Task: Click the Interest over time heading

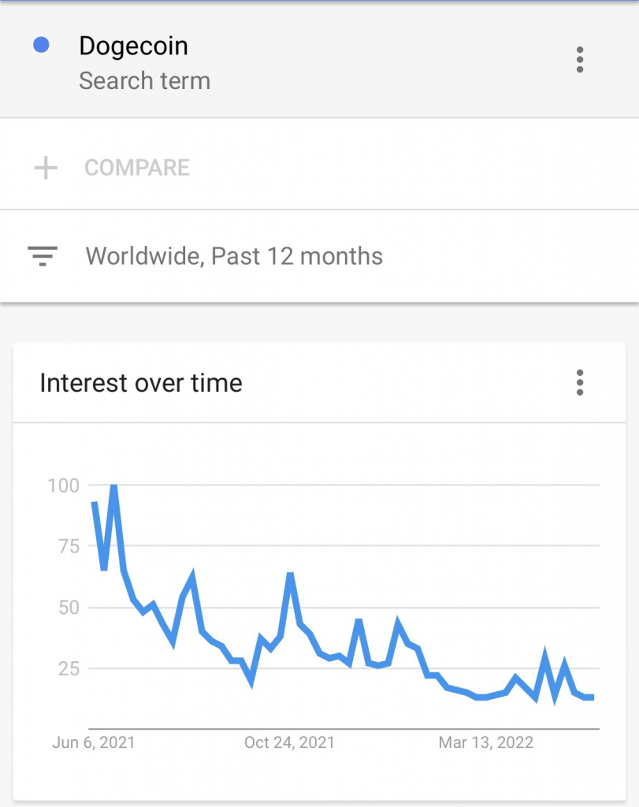Action: point(141,383)
